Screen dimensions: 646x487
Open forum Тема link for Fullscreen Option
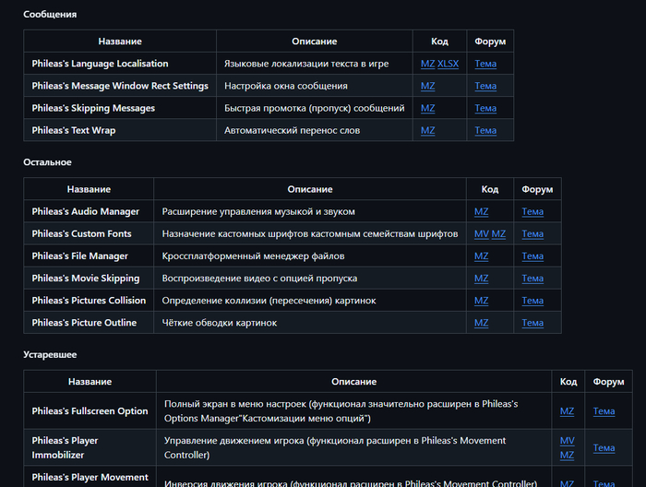[604, 411]
